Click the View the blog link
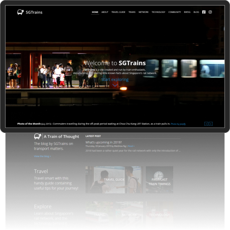Screen dimensions: 230x230 click(x=42, y=156)
